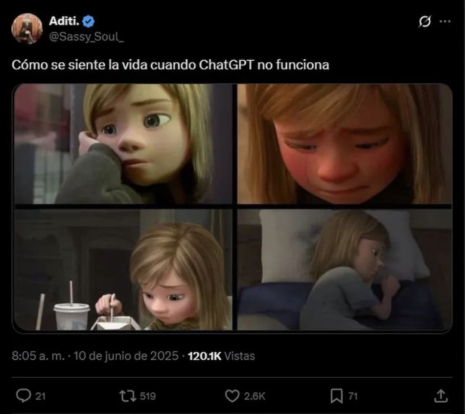The image size is (465, 414).
Task: Bookmark the post with the bookmark icon
Action: [336, 395]
